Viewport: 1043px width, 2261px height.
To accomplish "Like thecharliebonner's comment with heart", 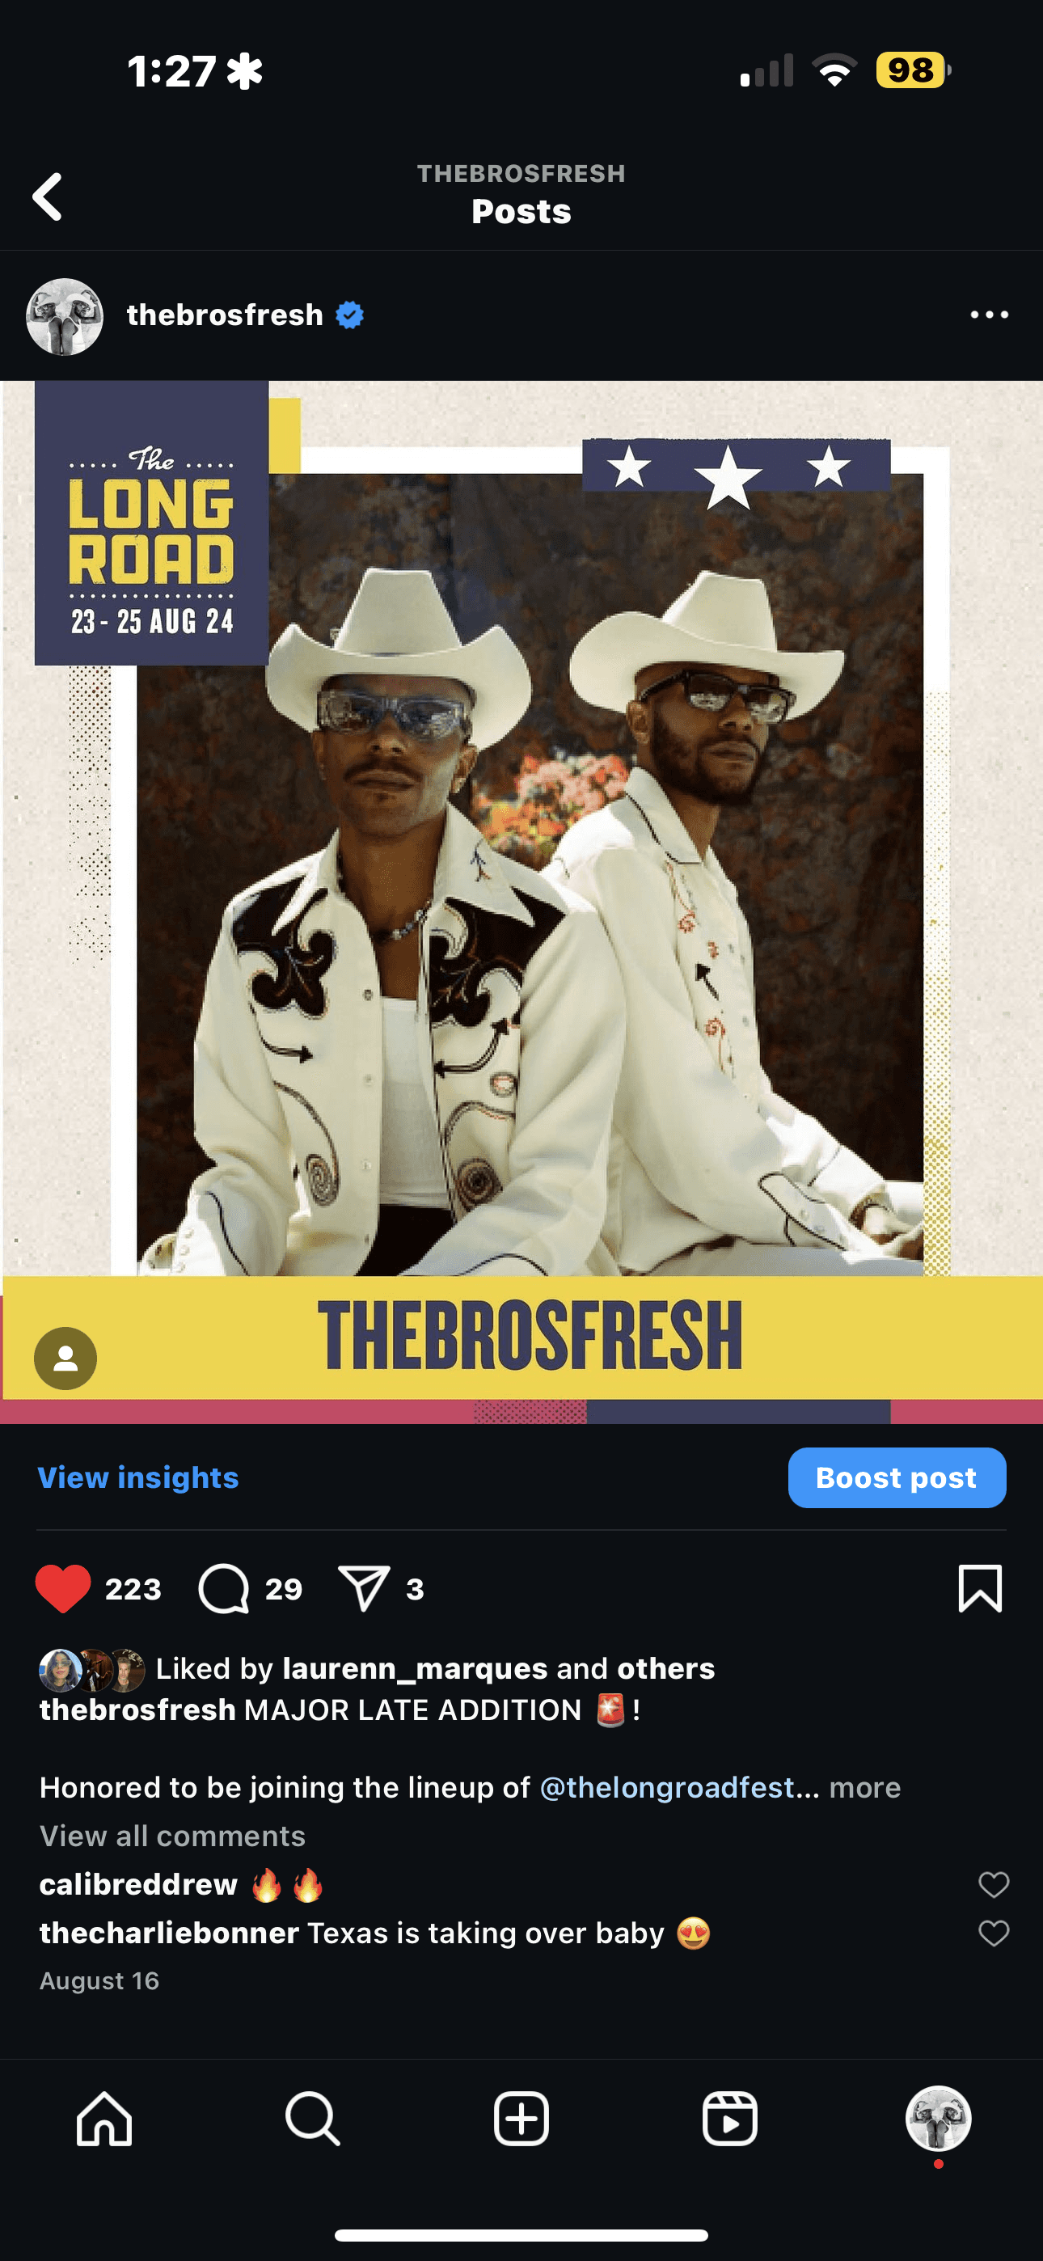I will (994, 1933).
